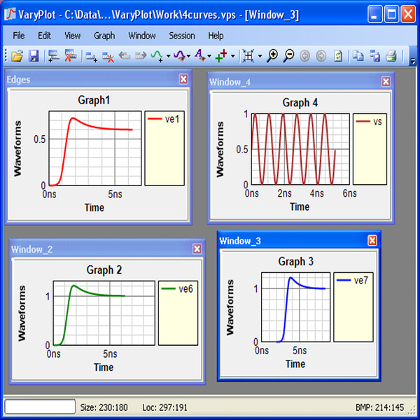Viewport: 420px width, 420px height.
Task: Expand dropdown arrow next to fit zoom icon
Action: click(260, 56)
